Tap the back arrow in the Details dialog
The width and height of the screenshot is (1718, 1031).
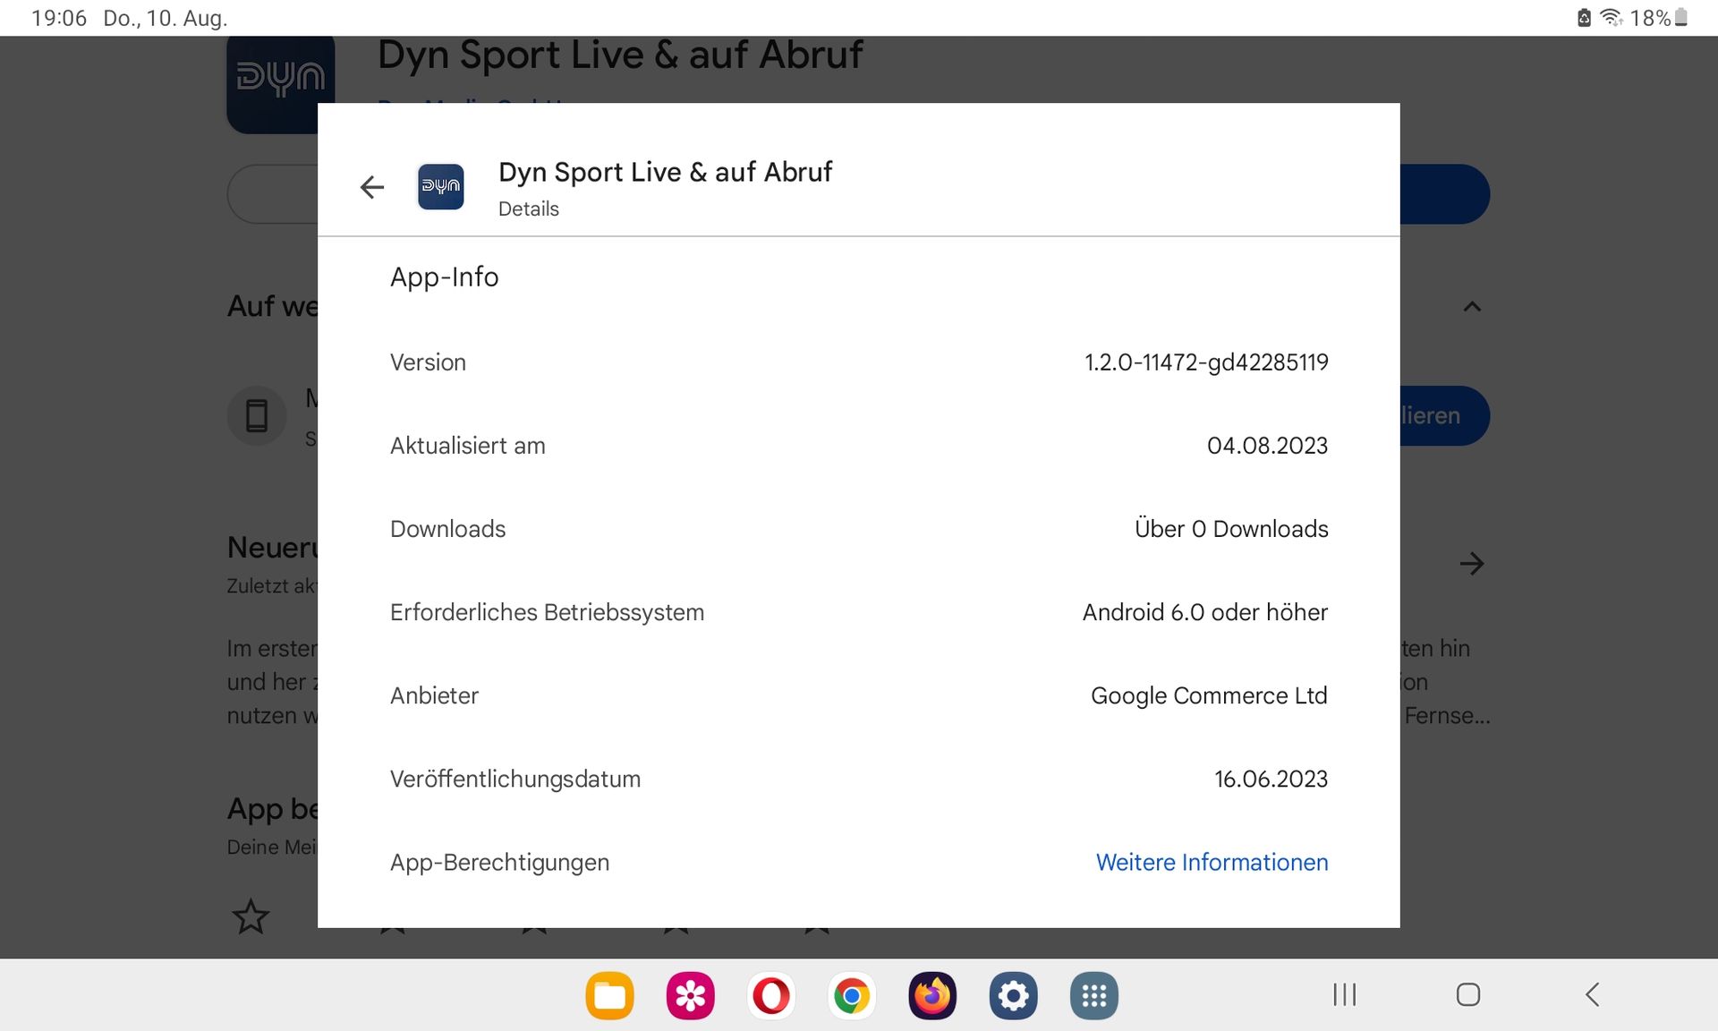[x=372, y=187]
